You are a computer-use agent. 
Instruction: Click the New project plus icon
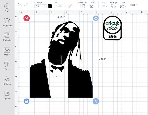coord(7,6)
